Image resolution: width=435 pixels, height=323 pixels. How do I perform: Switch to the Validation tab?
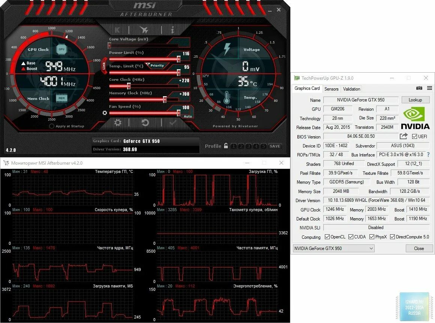coord(351,89)
